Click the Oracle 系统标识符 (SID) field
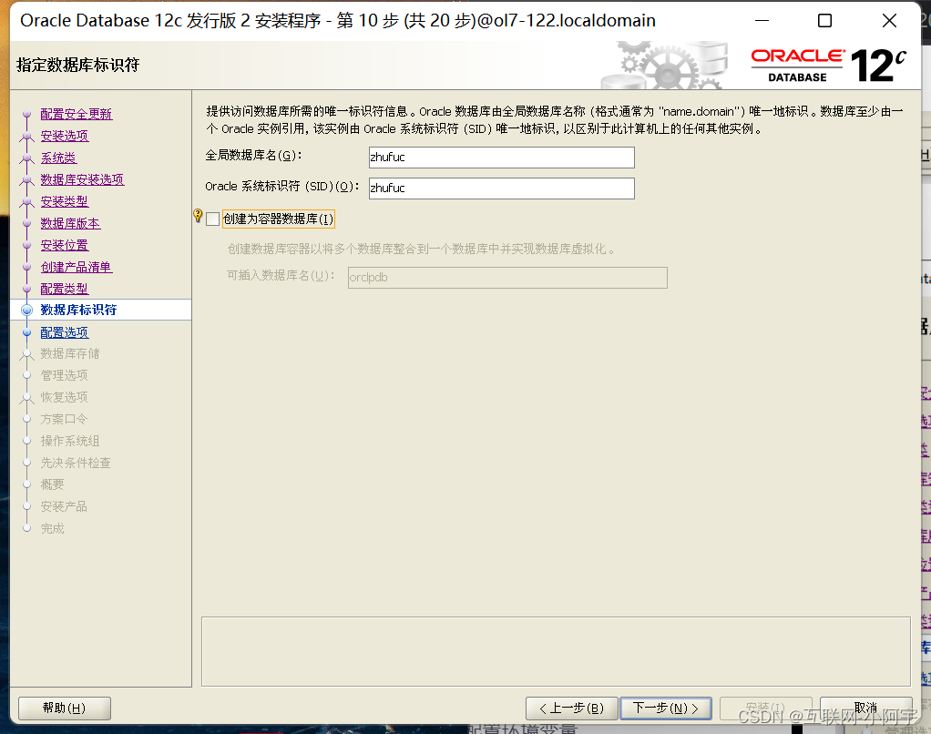931x734 pixels. [x=501, y=189]
